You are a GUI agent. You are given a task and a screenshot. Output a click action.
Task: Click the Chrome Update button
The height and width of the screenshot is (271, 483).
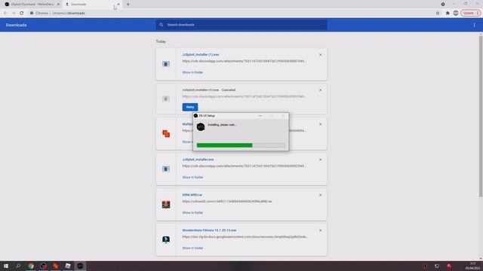point(470,14)
